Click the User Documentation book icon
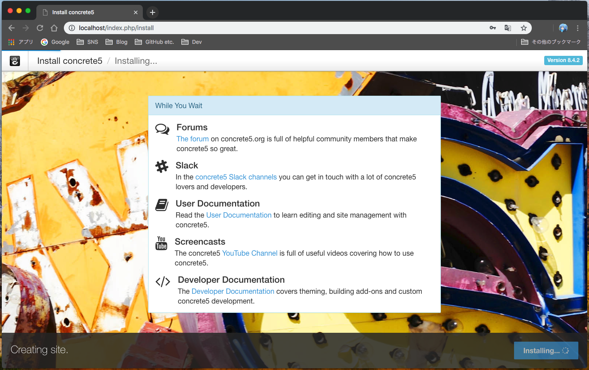The height and width of the screenshot is (370, 589). (162, 205)
